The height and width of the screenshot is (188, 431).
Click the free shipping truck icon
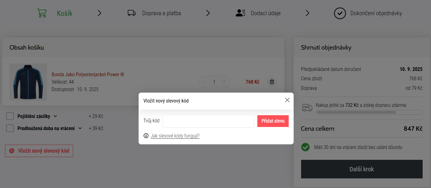coord(307,108)
